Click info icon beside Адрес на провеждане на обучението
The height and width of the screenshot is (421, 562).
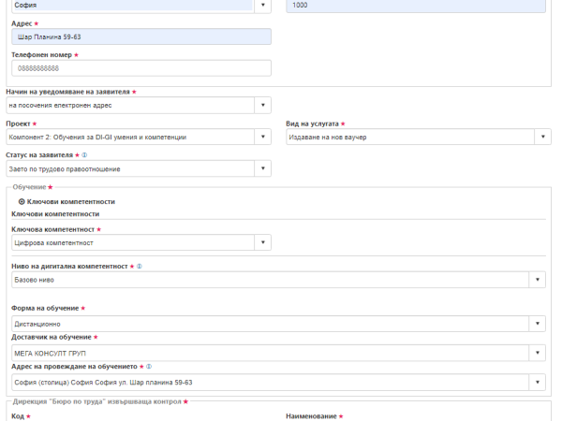tap(149, 367)
